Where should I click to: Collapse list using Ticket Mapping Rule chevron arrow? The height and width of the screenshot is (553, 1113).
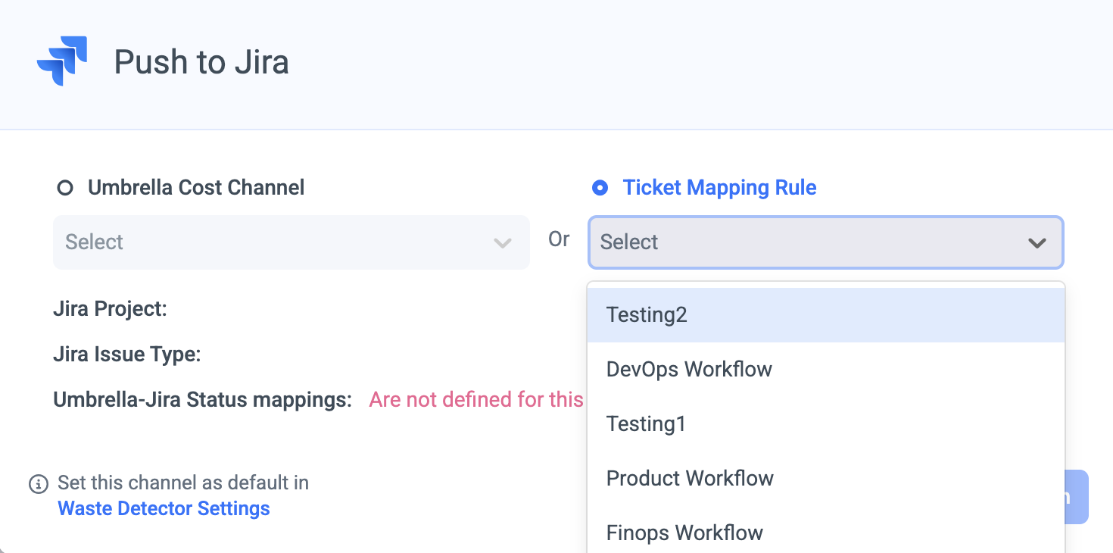pyautogui.click(x=1037, y=243)
